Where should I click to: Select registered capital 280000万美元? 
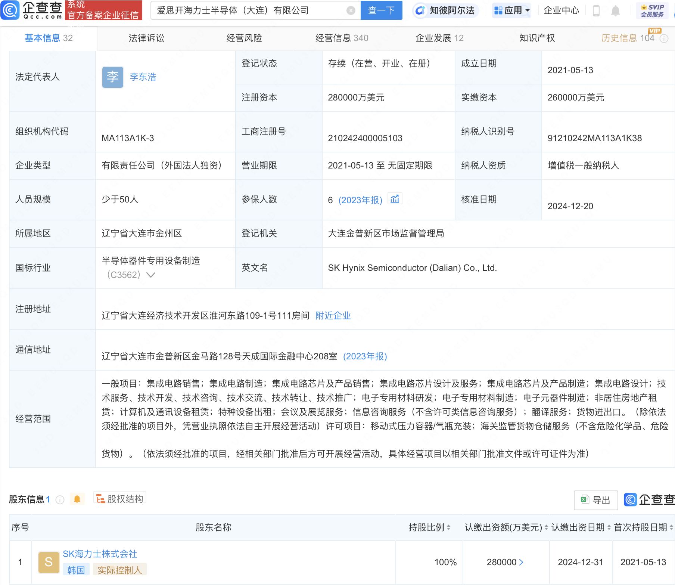click(356, 97)
